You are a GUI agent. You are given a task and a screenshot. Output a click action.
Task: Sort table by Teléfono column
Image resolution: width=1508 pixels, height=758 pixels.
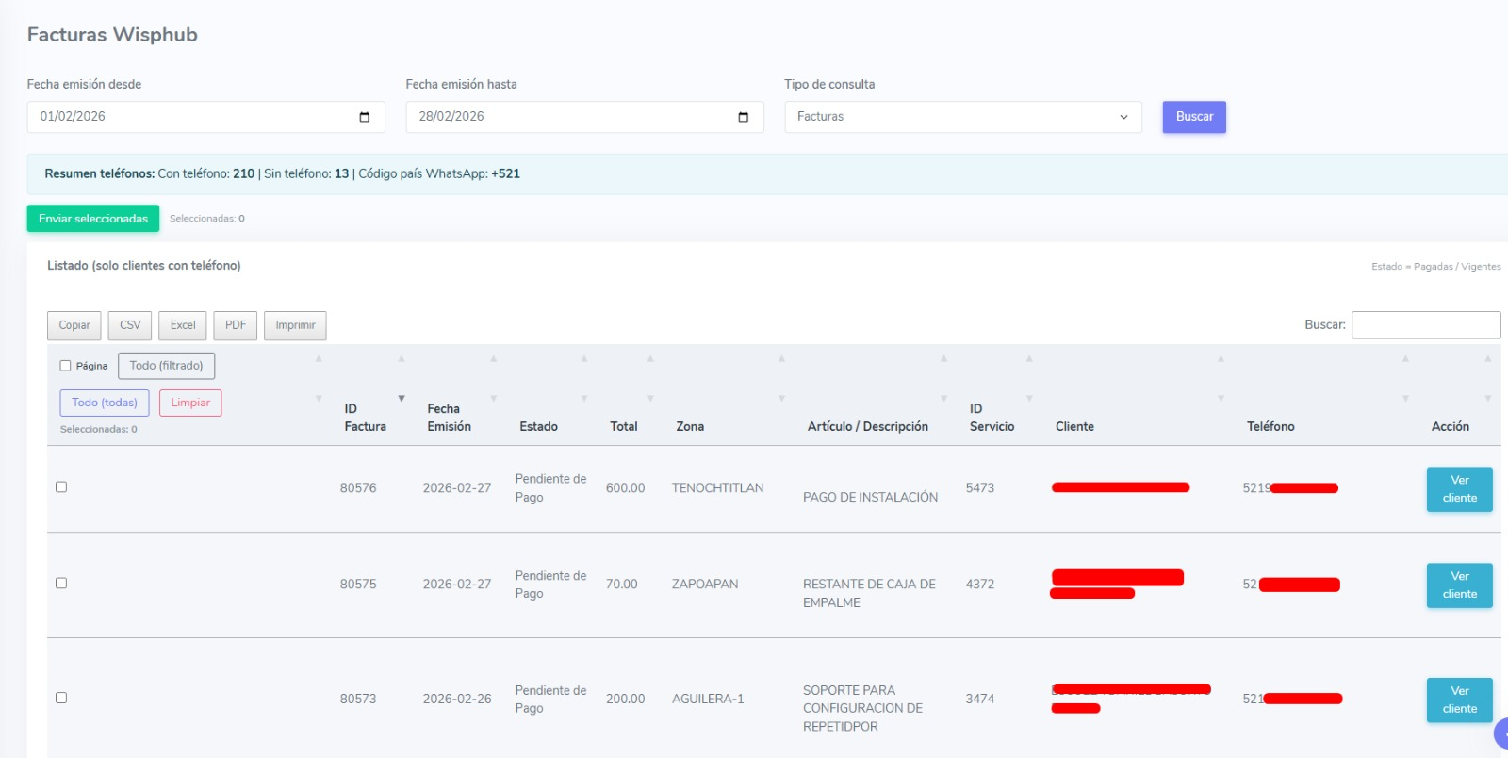(1270, 426)
